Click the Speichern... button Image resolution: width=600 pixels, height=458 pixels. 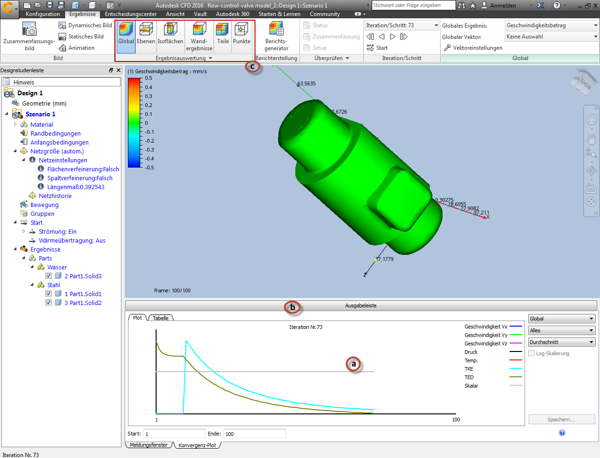[x=562, y=420]
